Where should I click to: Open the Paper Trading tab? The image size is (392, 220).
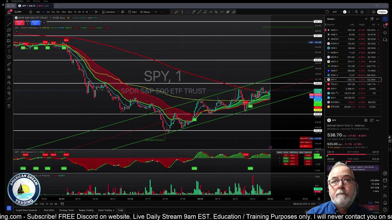click(x=105, y=210)
